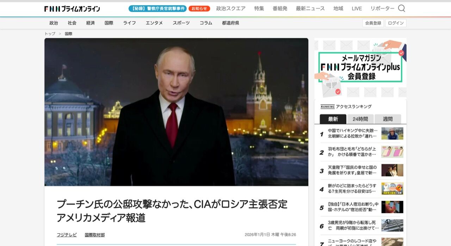Switch to the 週間 ranking tab
This screenshot has height=246, width=451.
[388, 119]
